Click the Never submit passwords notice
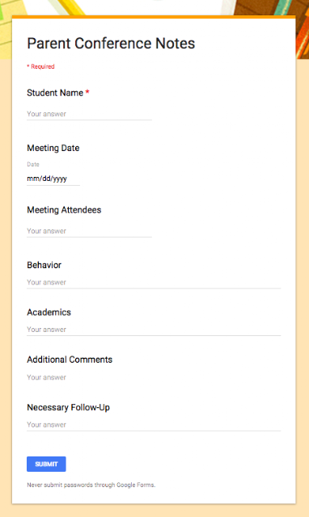 [x=91, y=485]
